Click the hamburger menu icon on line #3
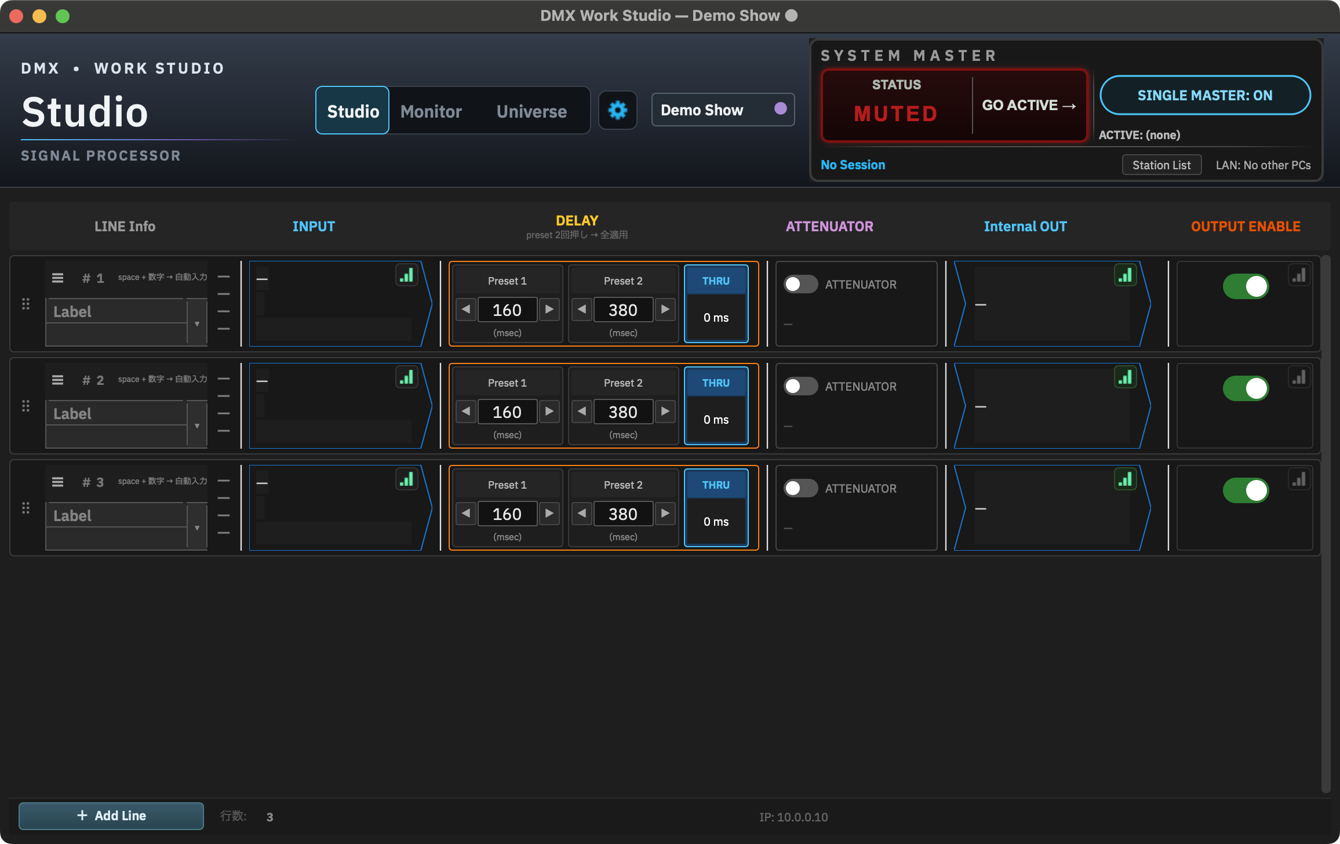Screen dimensions: 1340x844 click(57, 482)
